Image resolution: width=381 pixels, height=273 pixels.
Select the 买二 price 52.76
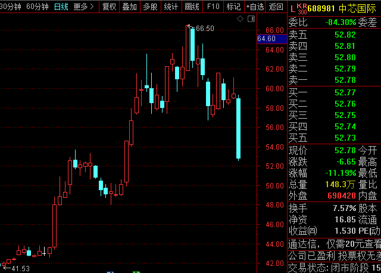(x=345, y=104)
